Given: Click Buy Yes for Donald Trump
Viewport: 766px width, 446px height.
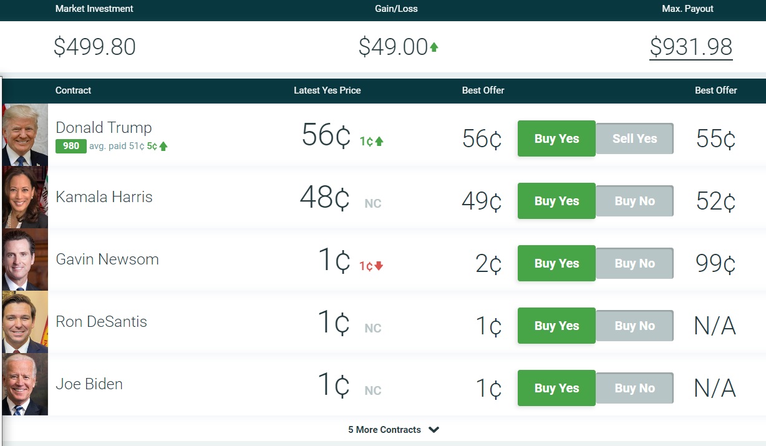Looking at the screenshot, I should point(556,138).
